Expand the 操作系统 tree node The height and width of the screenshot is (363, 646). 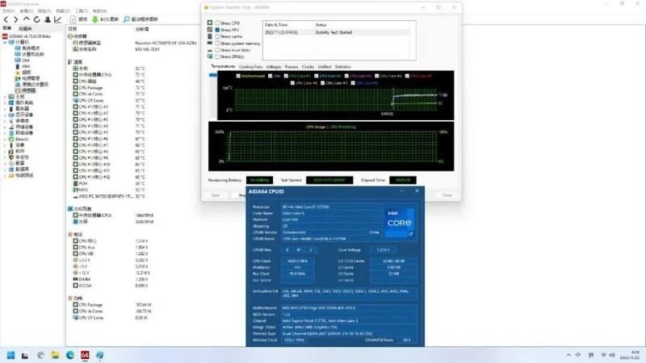point(5,102)
